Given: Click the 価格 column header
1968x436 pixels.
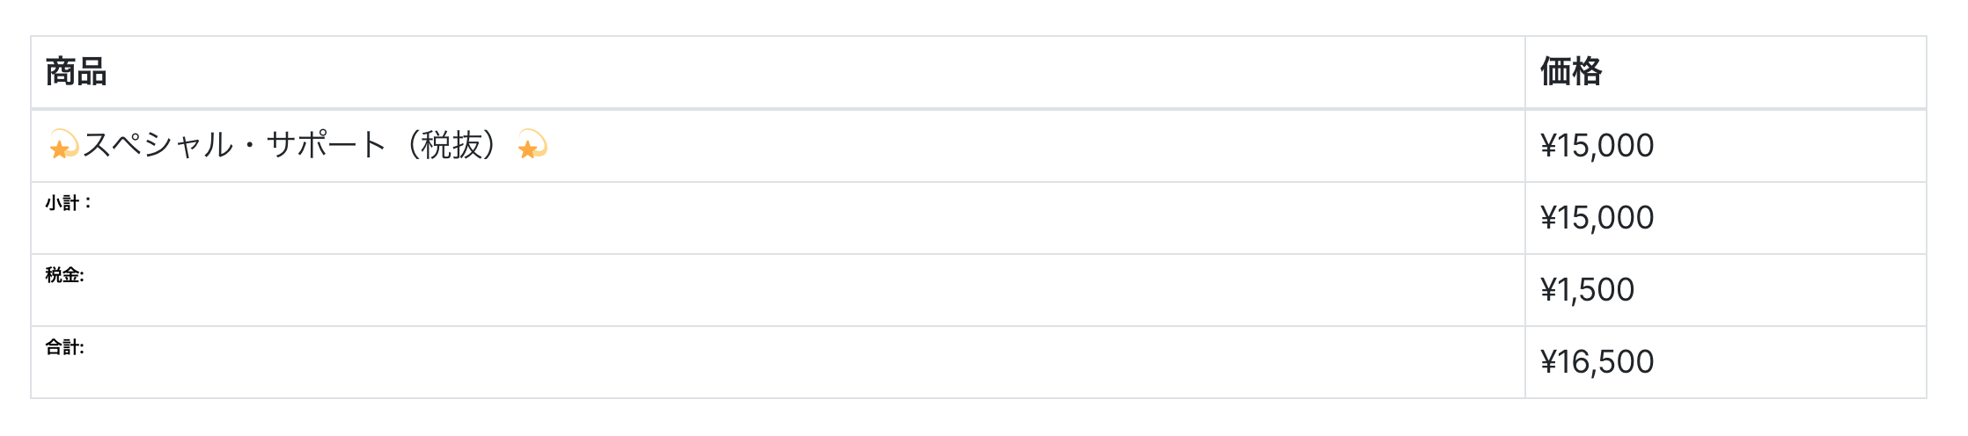Looking at the screenshot, I should [1571, 71].
